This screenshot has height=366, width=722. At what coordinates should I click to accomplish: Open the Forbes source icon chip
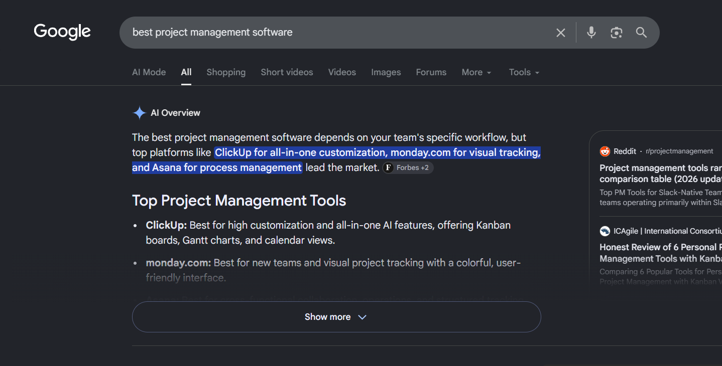(388, 167)
